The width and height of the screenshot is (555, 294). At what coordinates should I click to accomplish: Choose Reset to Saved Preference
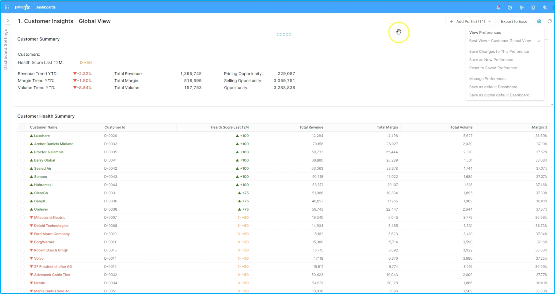(493, 68)
